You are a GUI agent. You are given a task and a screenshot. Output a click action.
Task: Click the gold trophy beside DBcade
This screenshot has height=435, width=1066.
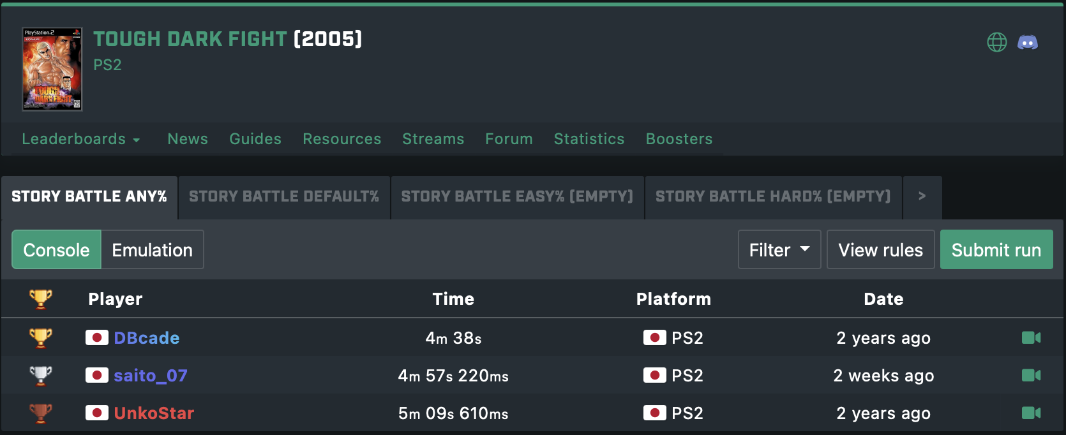41,337
